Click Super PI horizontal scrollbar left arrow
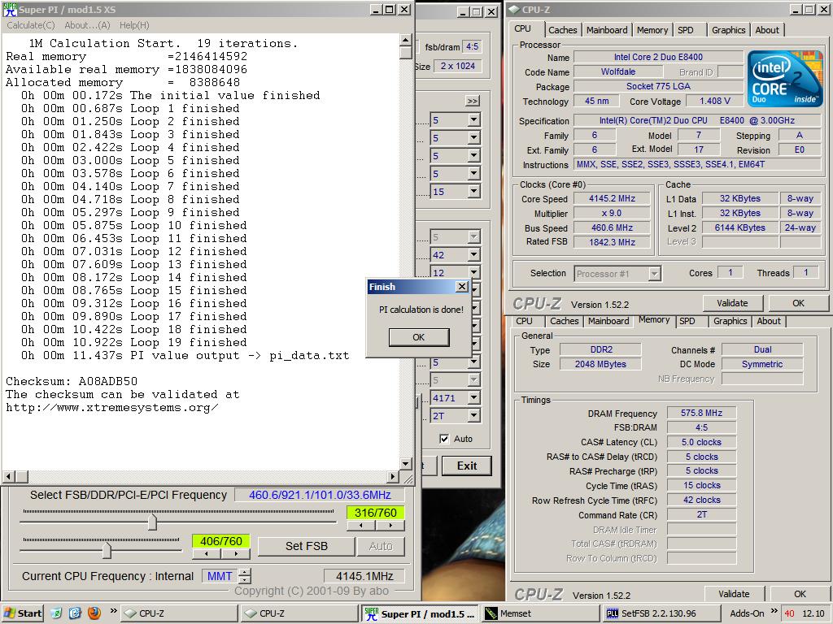The image size is (833, 624). tap(8, 476)
